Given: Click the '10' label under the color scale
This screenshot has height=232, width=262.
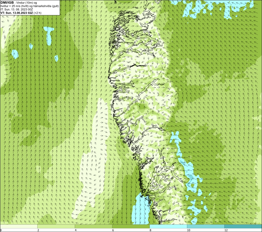Looking at the screenshot, I should click(188, 230).
